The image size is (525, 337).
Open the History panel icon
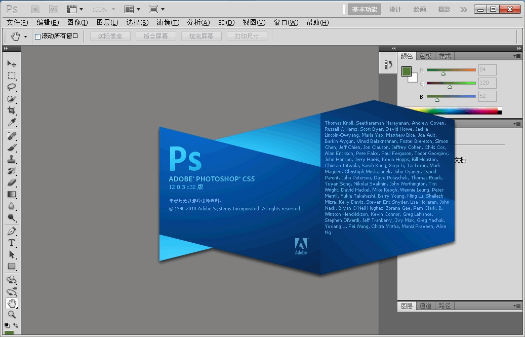tap(388, 64)
